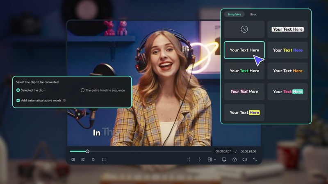This screenshot has width=328, height=184.
Task: Enter fullscreen with the expand arrows icon
Action: click(255, 159)
